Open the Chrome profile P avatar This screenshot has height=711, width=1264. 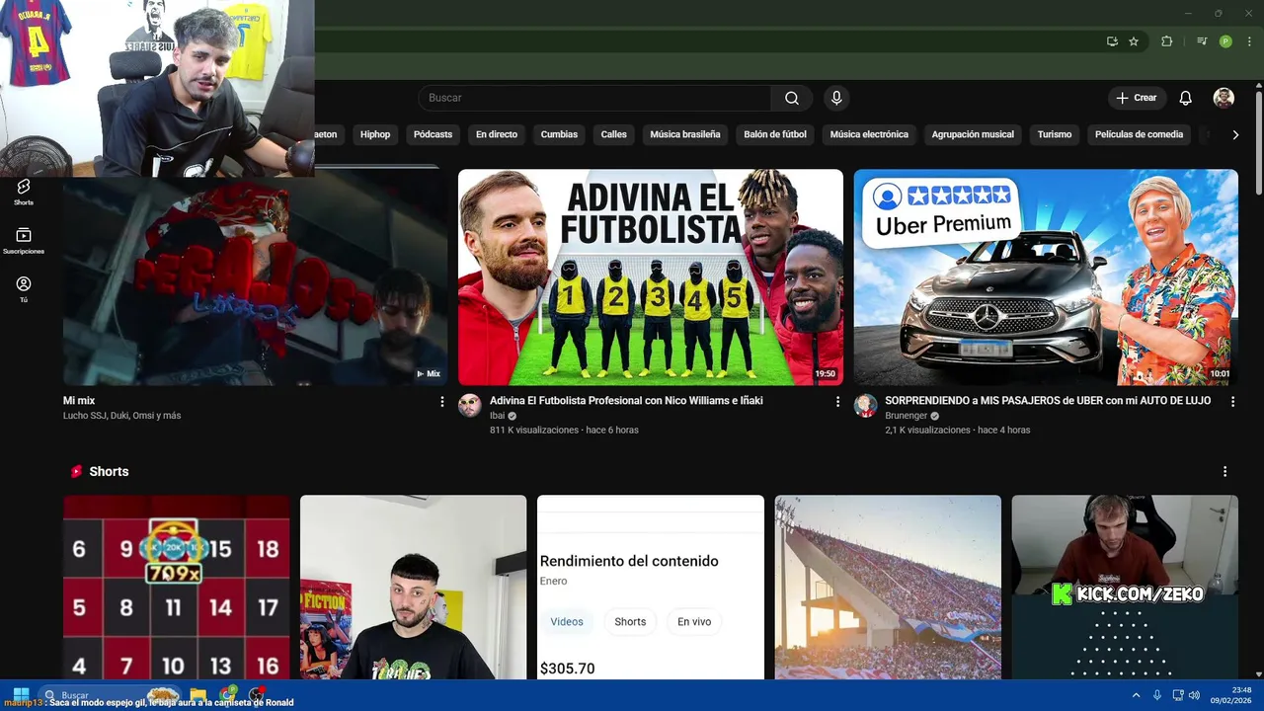1225,41
